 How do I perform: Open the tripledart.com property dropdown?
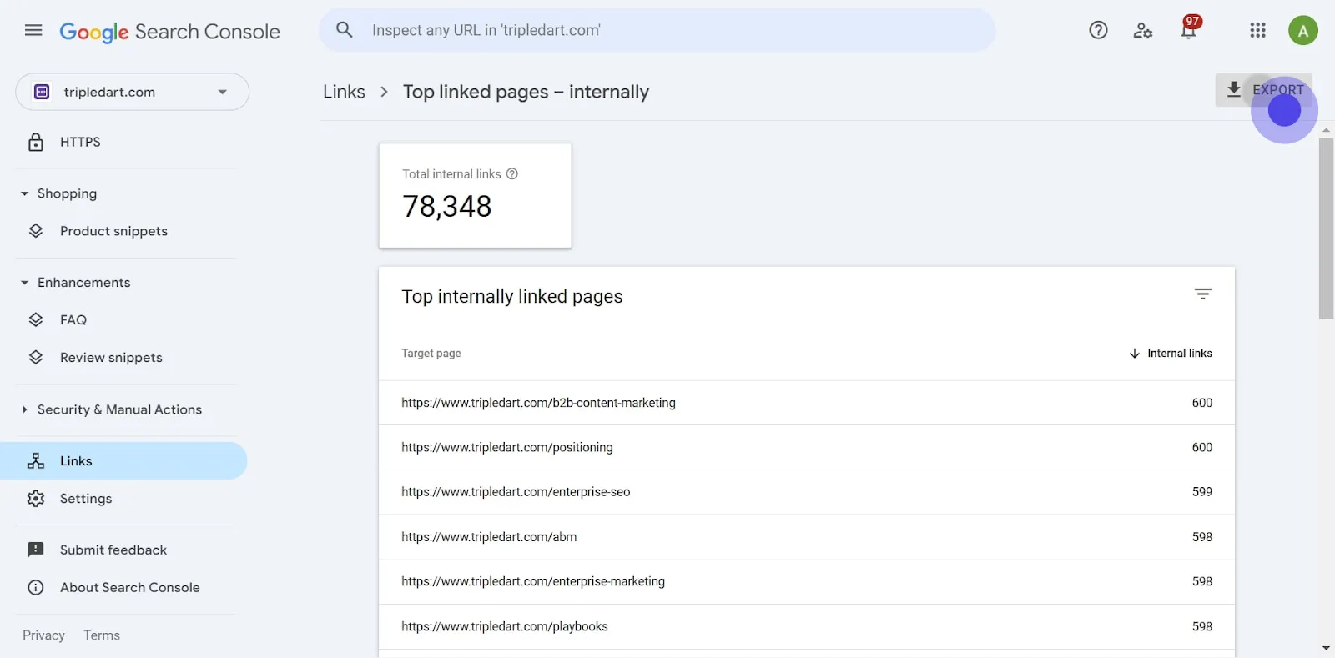pos(132,92)
